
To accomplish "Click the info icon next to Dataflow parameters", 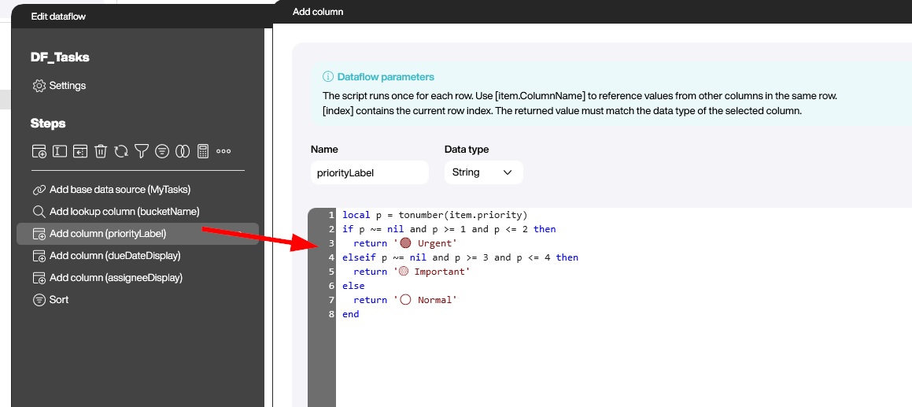I will (328, 77).
